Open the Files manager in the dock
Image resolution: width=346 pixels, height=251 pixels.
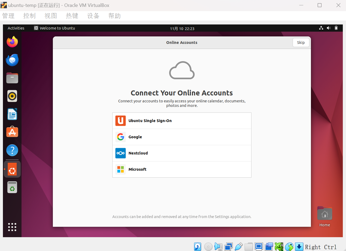click(12, 78)
